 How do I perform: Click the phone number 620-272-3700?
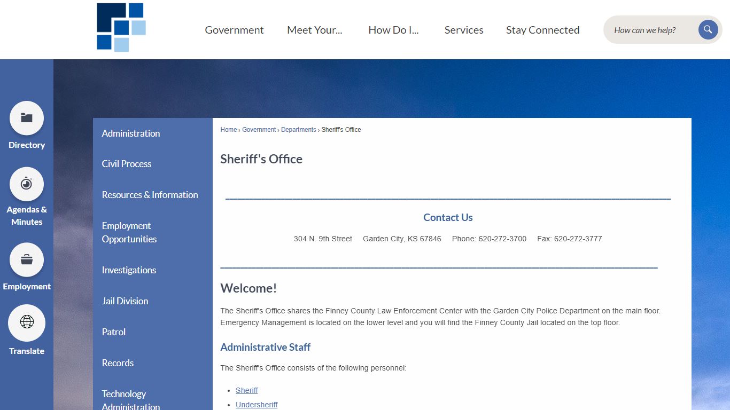coord(502,239)
